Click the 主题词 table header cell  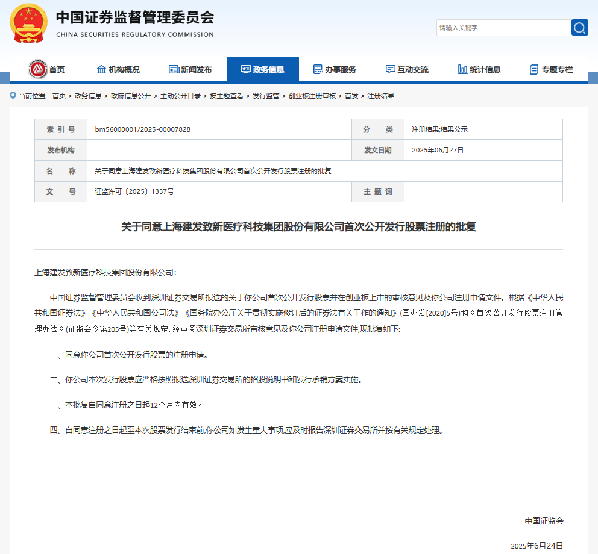click(x=378, y=191)
